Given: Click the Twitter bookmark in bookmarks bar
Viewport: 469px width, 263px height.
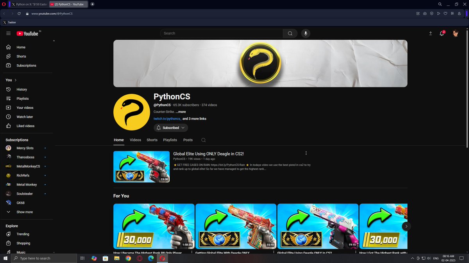Looking at the screenshot, I should click(9, 23).
